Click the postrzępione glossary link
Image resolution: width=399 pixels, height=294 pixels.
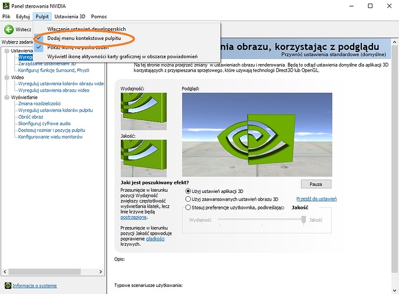133,218
